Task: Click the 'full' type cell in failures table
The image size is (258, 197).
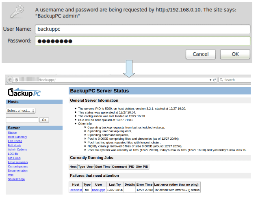Action: pyautogui.click(x=87, y=190)
